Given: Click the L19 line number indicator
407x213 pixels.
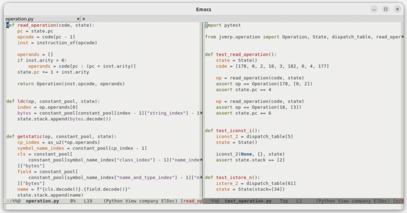Looking at the screenshot, I should (x=88, y=201).
